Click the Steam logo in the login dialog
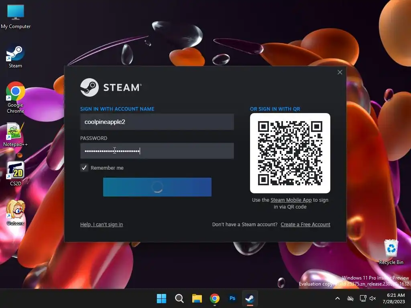The width and height of the screenshot is (411, 308). click(111, 87)
